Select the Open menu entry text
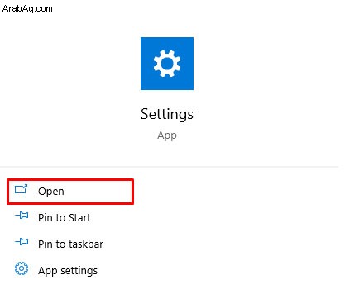The height and width of the screenshot is (299, 345). [51, 192]
